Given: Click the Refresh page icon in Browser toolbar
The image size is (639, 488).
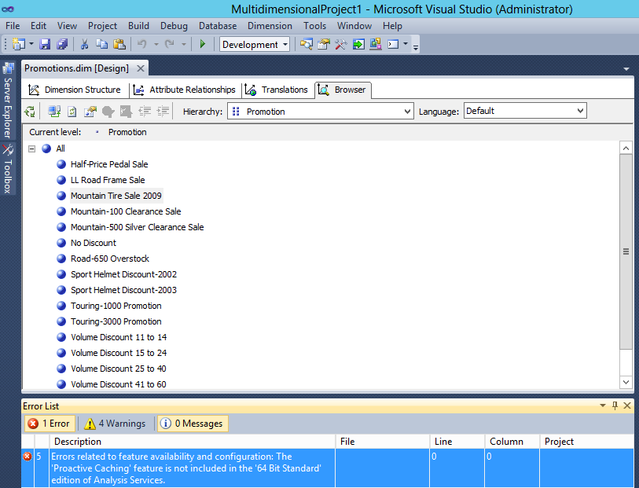Looking at the screenshot, I should click(x=72, y=112).
